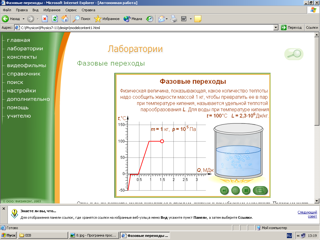Open настройки in the sidebar
This screenshot has width=320, height=240.
coord(22,91)
